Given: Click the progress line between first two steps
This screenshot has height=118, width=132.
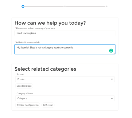Looking at the screenshot, I should coord(44,6).
